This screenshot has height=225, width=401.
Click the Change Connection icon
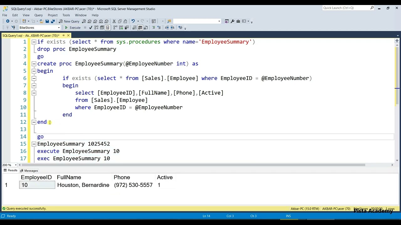pyautogui.click(x=13, y=27)
